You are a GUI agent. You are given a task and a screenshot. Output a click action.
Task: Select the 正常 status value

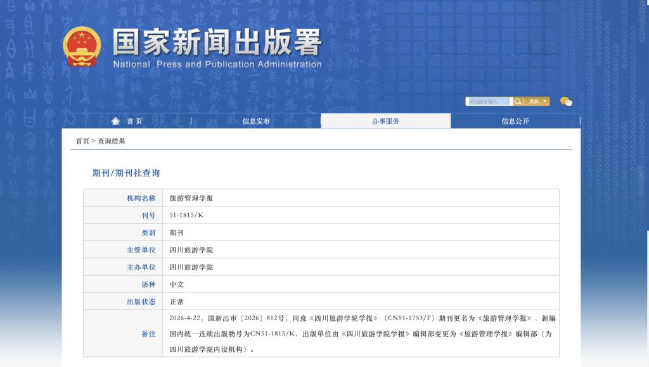[x=176, y=302]
